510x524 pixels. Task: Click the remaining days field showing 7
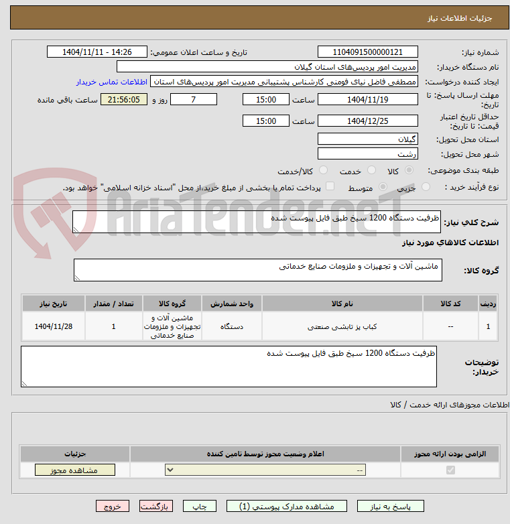point(194,100)
